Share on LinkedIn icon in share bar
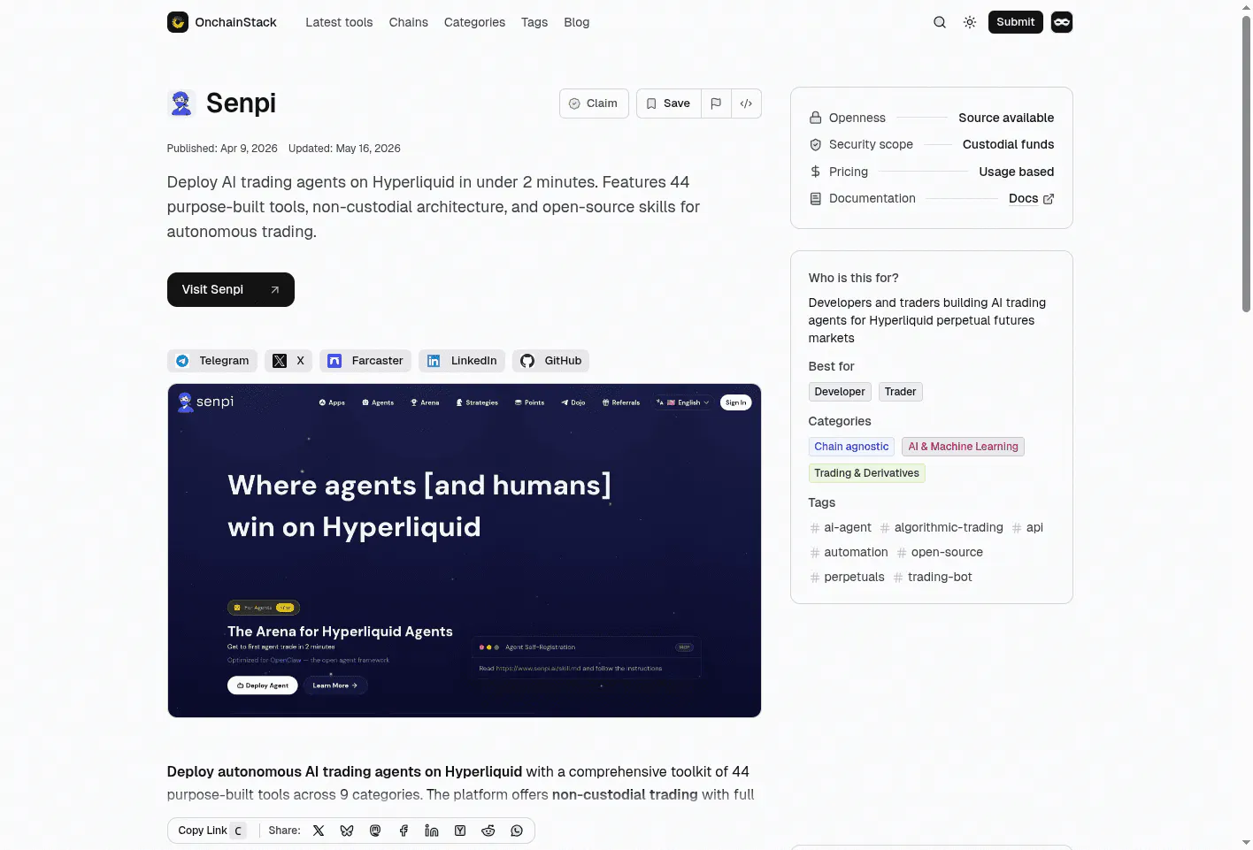 [x=432, y=831]
